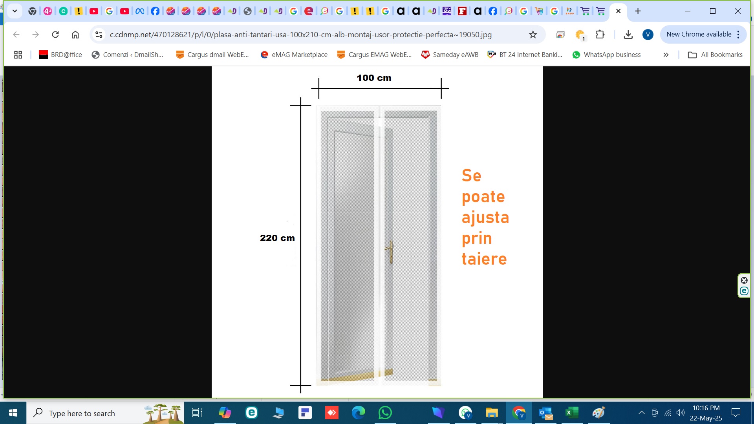Go back to previous page

pos(16,35)
